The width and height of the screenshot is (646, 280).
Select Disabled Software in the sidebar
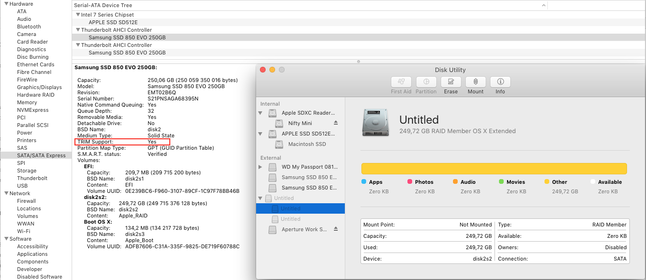pyautogui.click(x=39, y=277)
